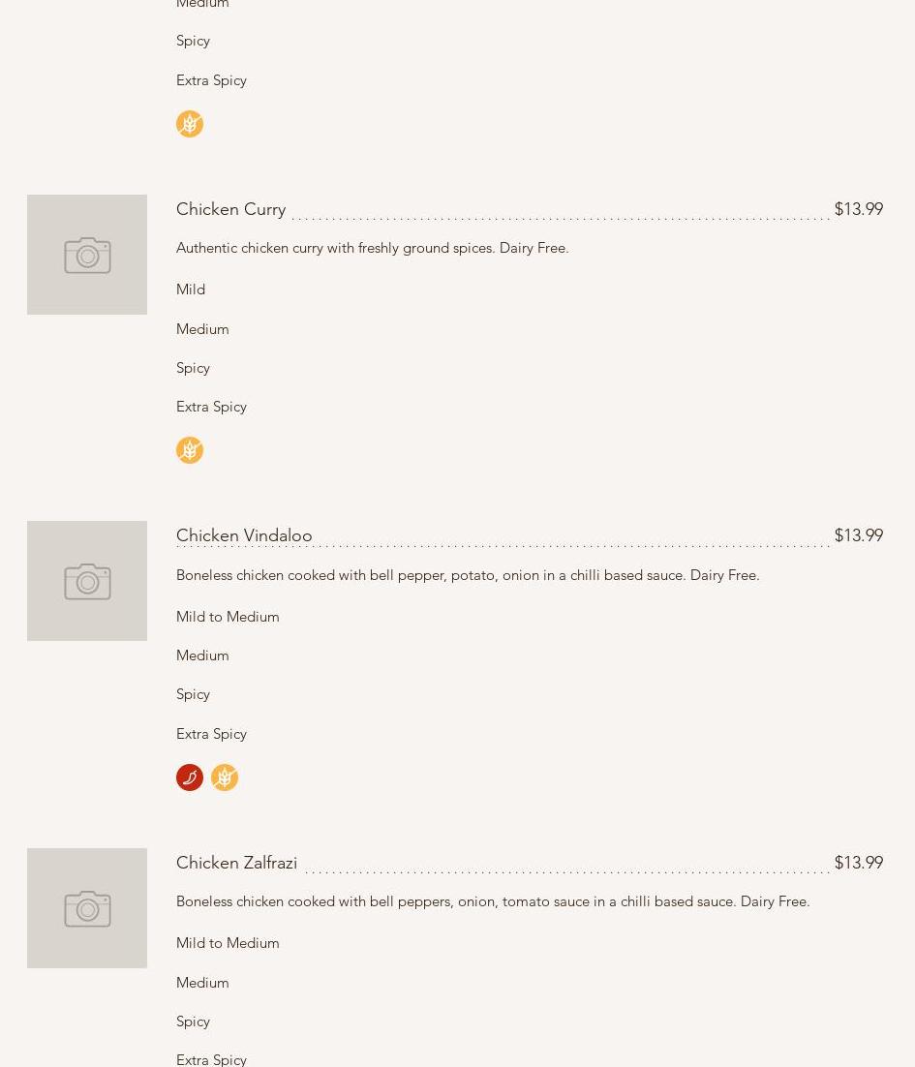Screen dimensions: 915x1067
Task: Select Medium option for Chicken Curry
Action: (202, 329)
